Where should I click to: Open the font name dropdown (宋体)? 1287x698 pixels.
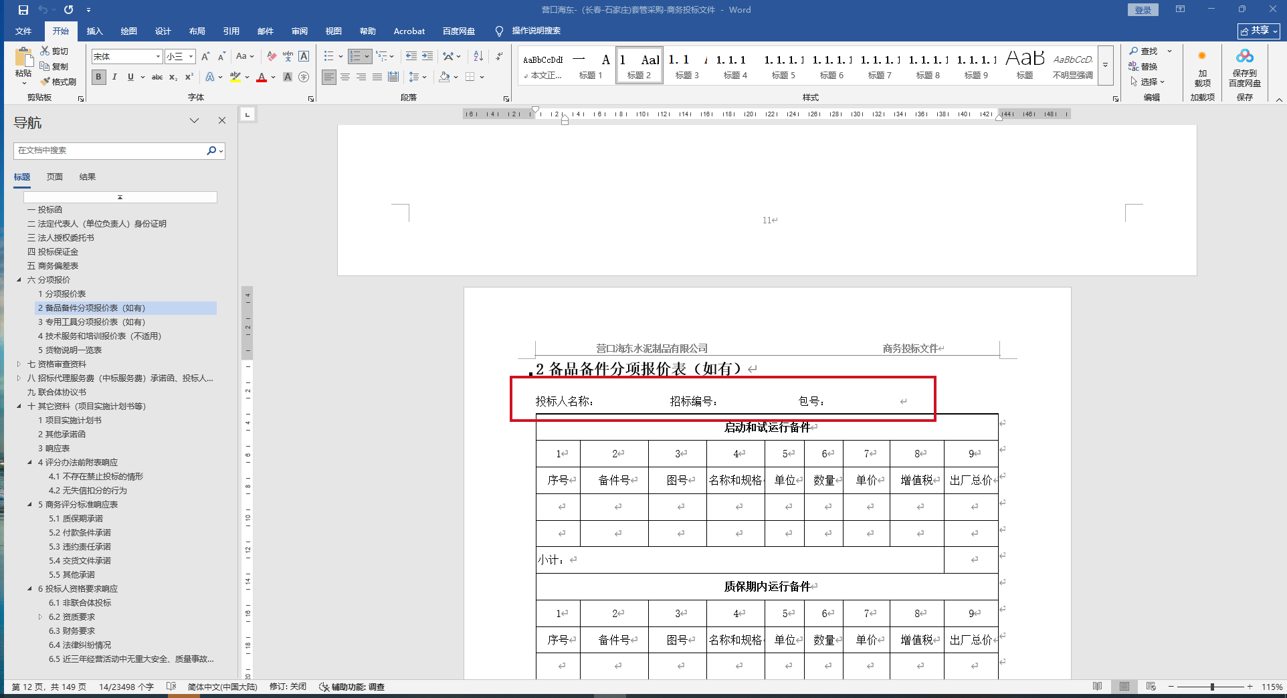click(x=158, y=57)
